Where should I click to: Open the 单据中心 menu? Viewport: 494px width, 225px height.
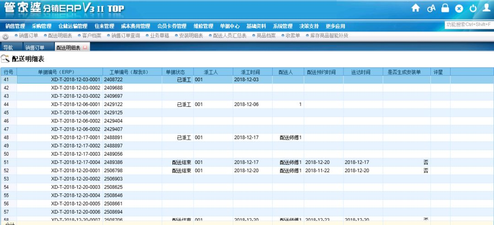click(230, 26)
